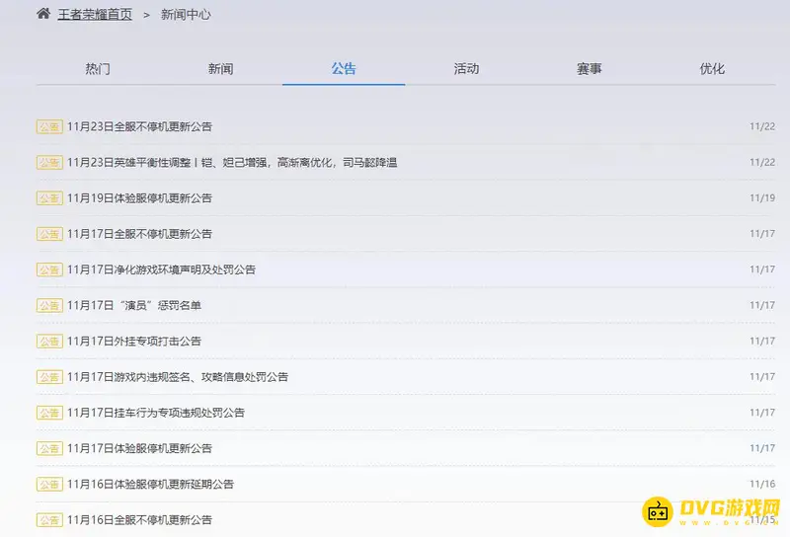The width and height of the screenshot is (790, 537).
Task: Switch to the 新闻 tab
Action: [220, 68]
